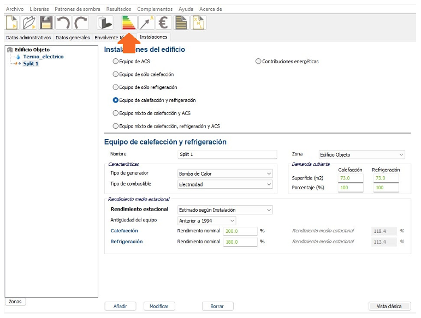Click the Añadir button

click(x=120, y=307)
